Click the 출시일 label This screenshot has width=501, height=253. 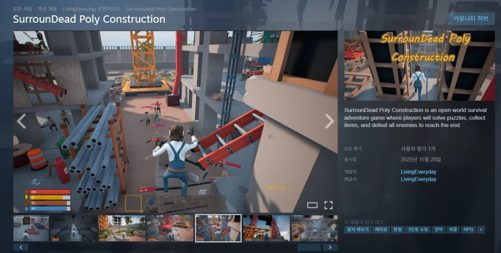pos(351,159)
